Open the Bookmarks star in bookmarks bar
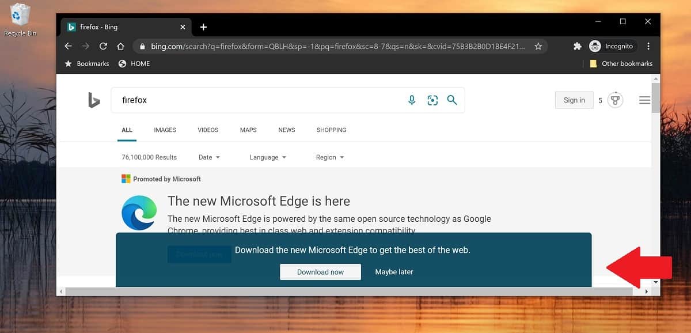This screenshot has width=691, height=333. pos(87,63)
